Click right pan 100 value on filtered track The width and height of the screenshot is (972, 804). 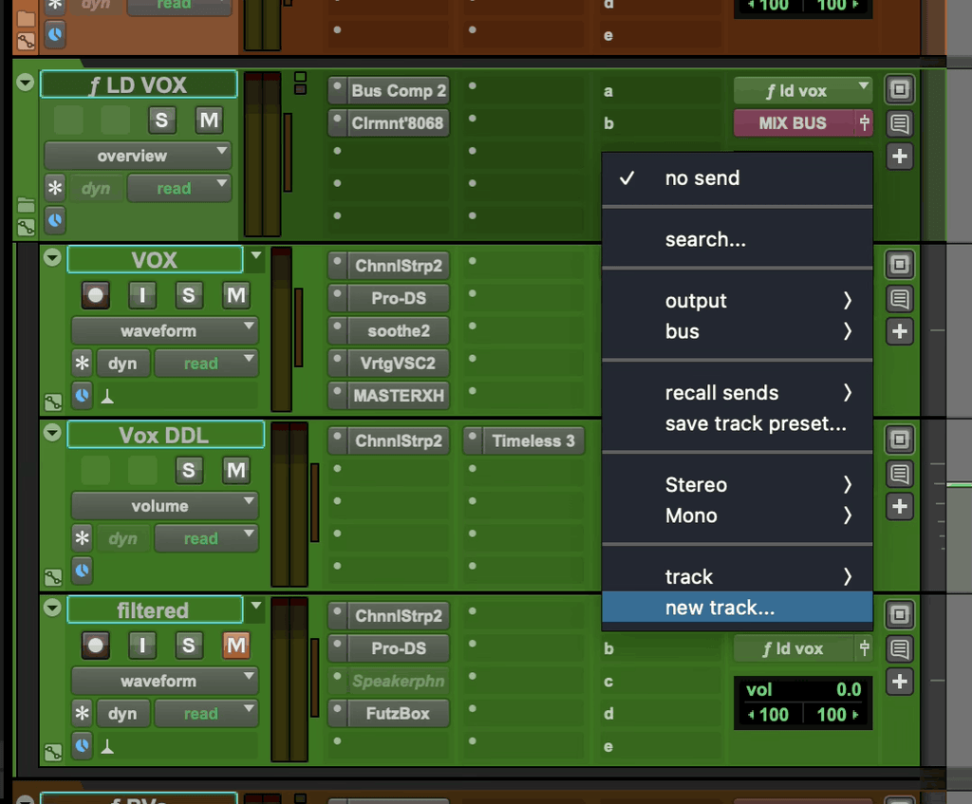click(x=837, y=715)
